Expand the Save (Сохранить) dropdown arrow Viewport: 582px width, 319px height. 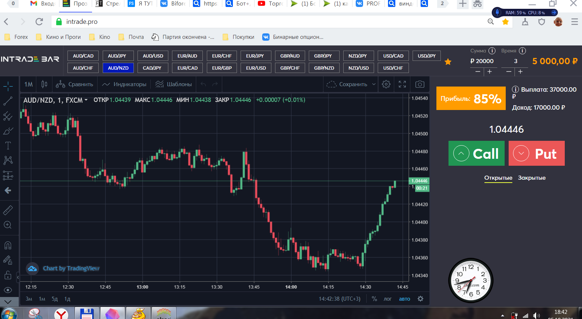click(x=374, y=84)
